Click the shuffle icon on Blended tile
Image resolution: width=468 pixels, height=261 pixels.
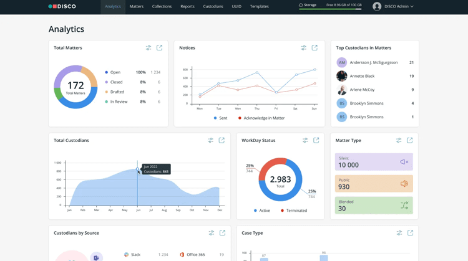click(x=404, y=206)
